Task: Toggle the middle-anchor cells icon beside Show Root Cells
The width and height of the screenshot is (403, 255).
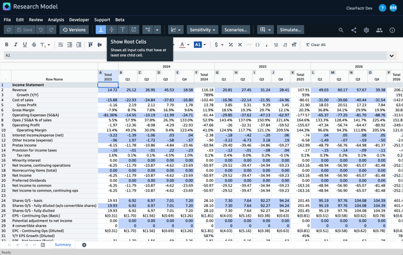Action: tap(111, 30)
